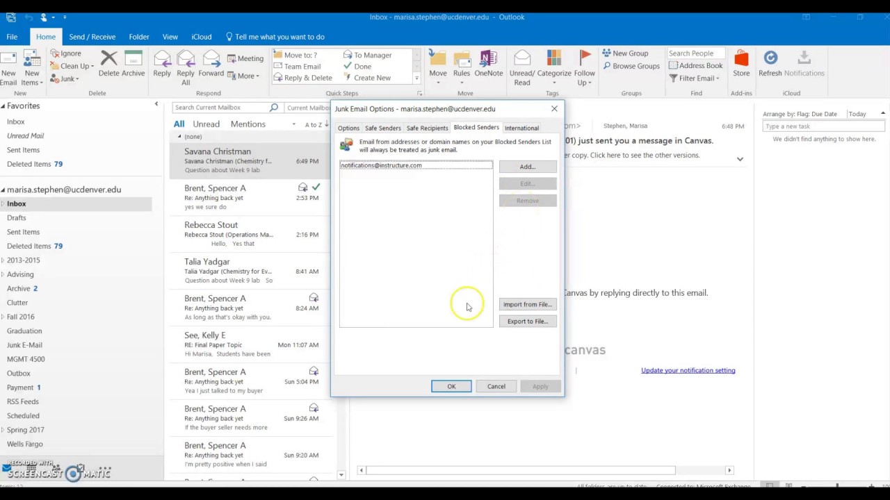Click the OneNote icon

pyautogui.click(x=489, y=63)
